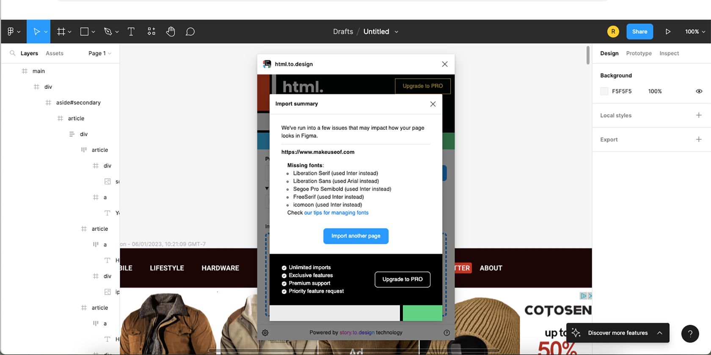Switch to the Layers tab
The width and height of the screenshot is (711, 355).
click(29, 53)
